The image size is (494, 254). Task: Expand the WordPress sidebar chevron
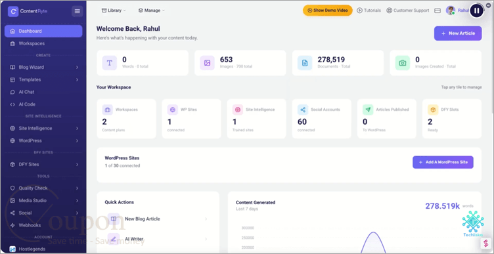click(x=78, y=140)
